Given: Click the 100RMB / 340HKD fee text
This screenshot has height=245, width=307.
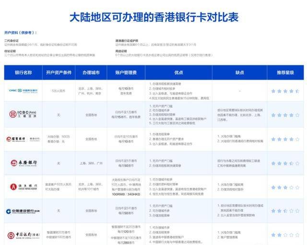Looking at the screenshot, I should click(126, 194).
